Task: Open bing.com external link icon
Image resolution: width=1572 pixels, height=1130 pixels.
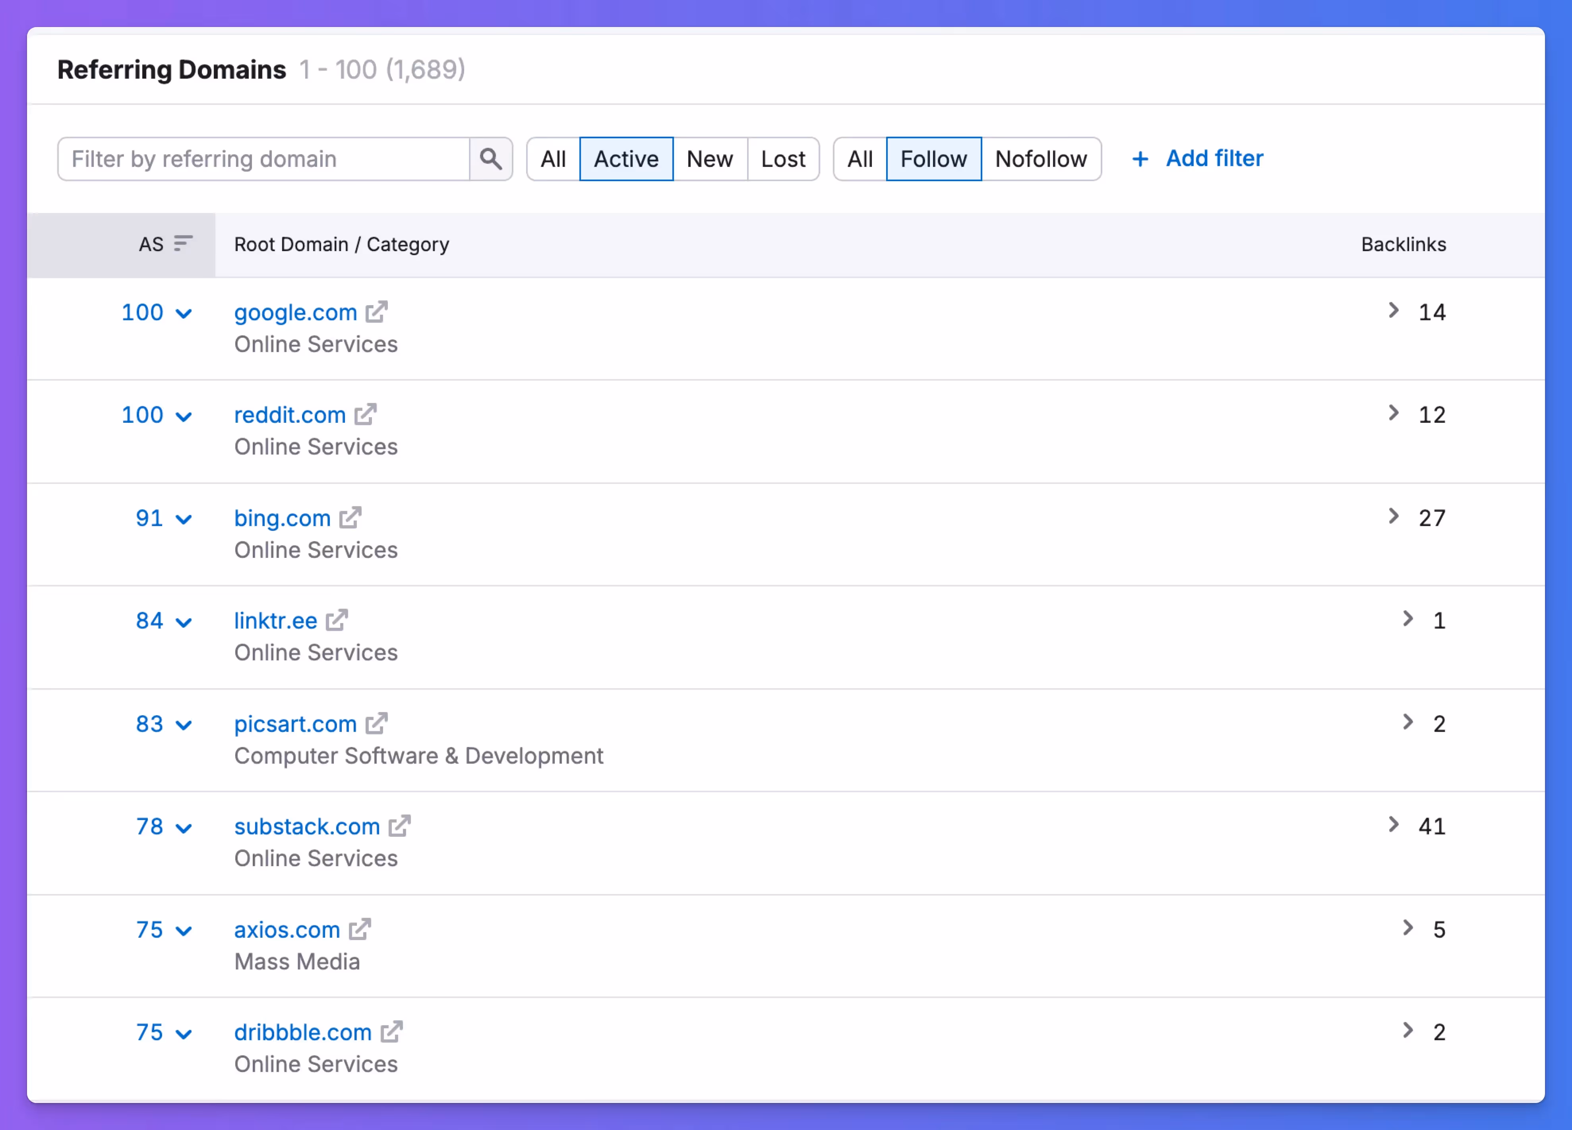Action: 350,518
